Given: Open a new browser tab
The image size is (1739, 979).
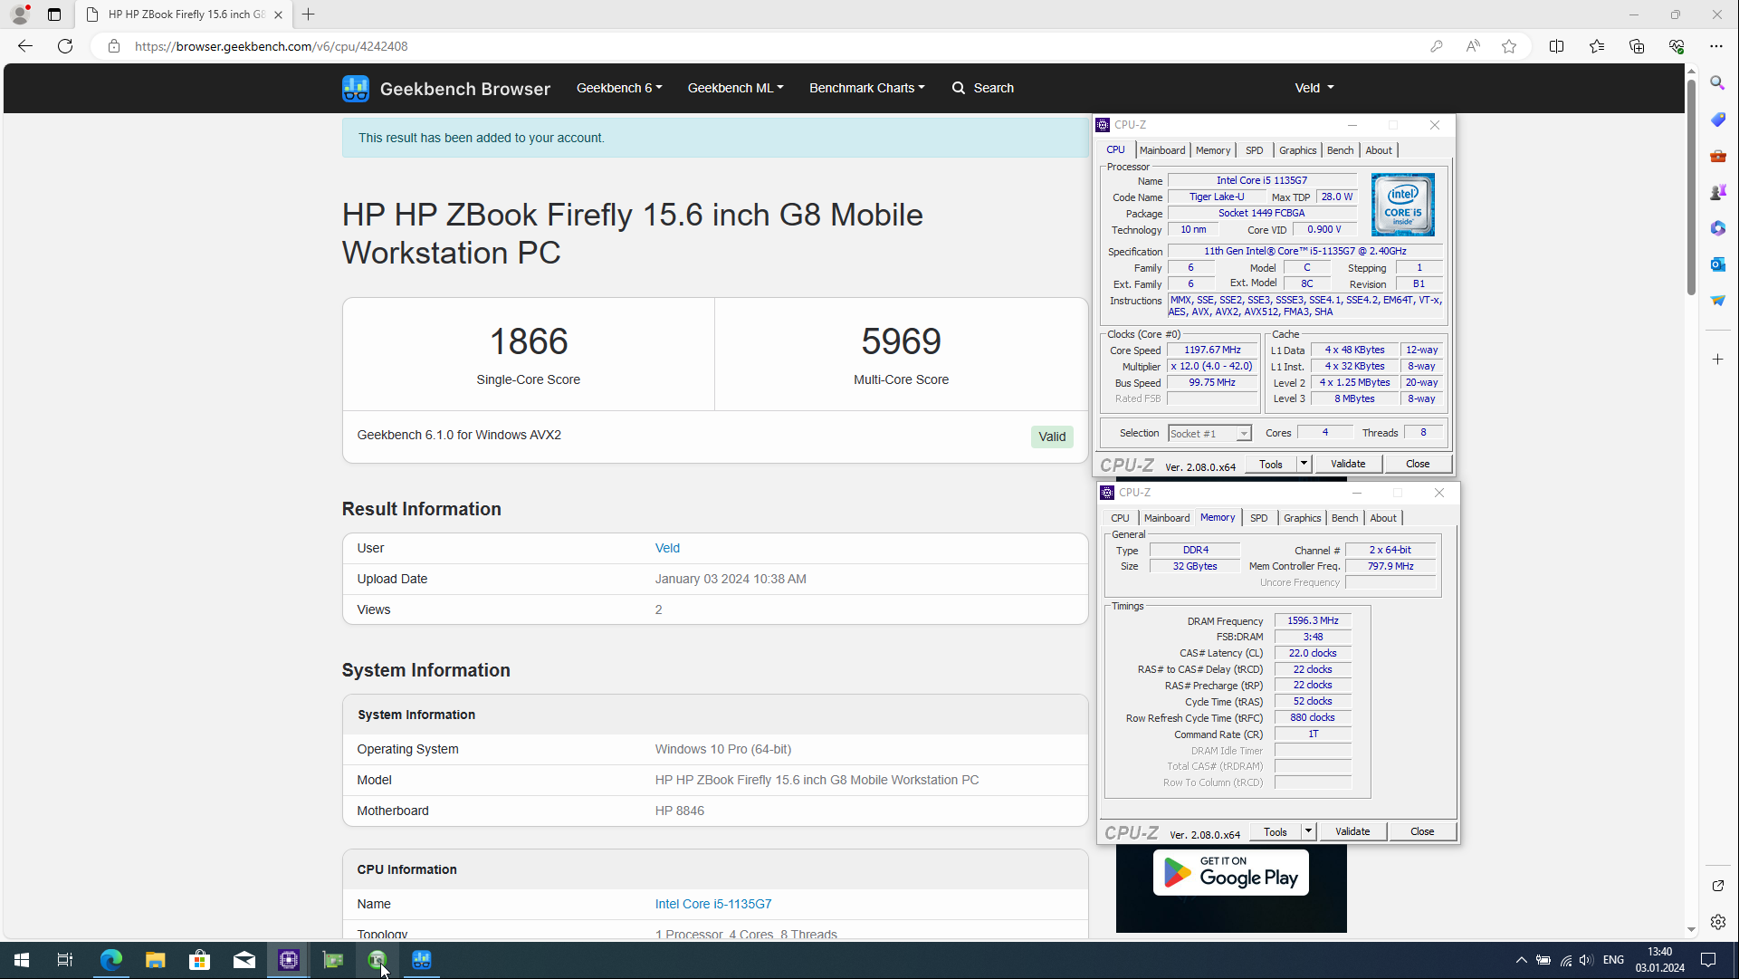Looking at the screenshot, I should pyautogui.click(x=309, y=14).
